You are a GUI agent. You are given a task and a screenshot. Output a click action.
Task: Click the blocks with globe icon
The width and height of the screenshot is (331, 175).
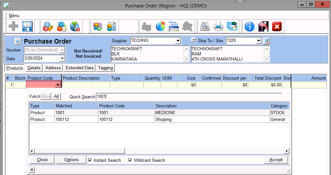pos(75,26)
